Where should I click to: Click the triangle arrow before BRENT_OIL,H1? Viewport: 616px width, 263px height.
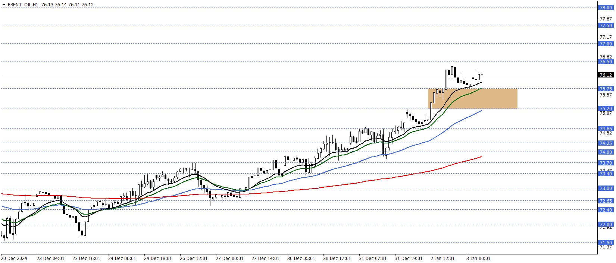pos(4,5)
